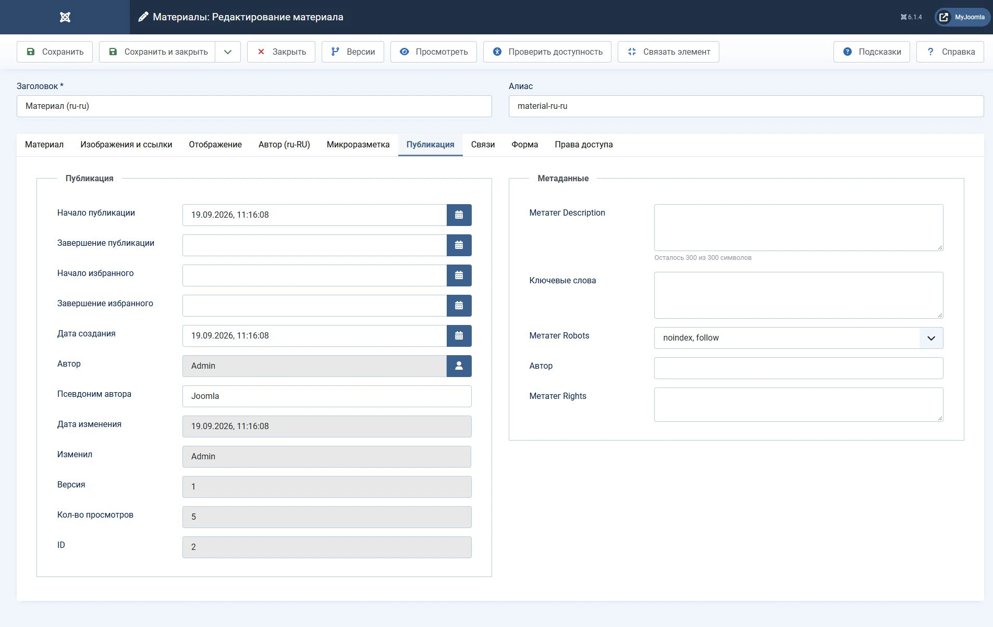Open the MyJoomla site link

click(x=962, y=17)
